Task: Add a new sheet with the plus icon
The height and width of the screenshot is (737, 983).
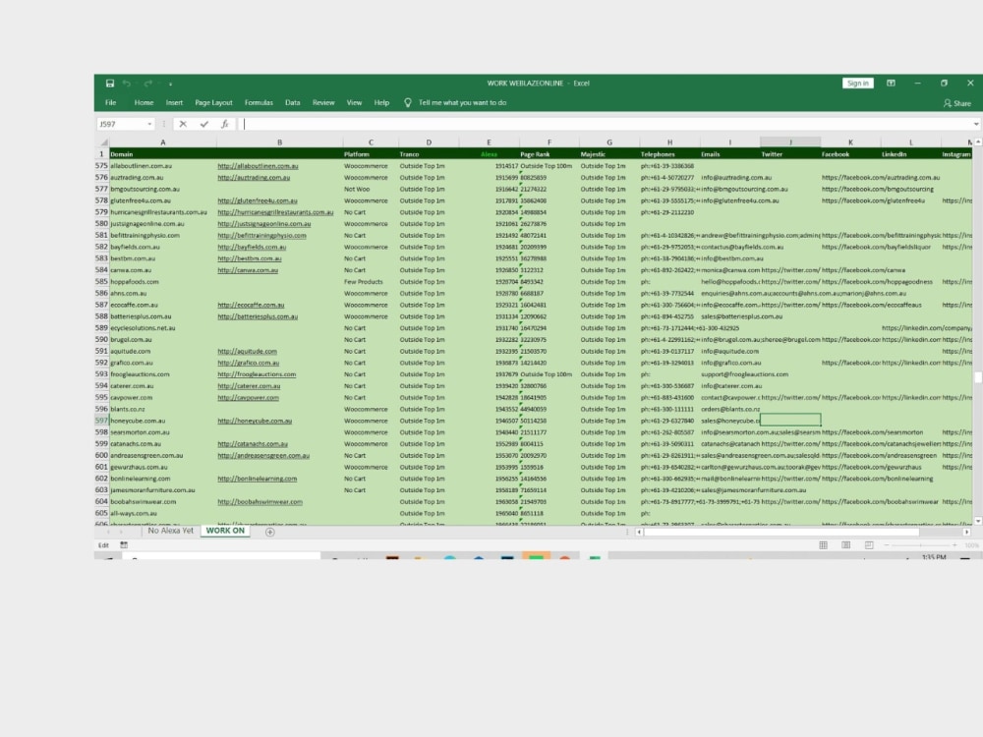Action: coord(269,531)
